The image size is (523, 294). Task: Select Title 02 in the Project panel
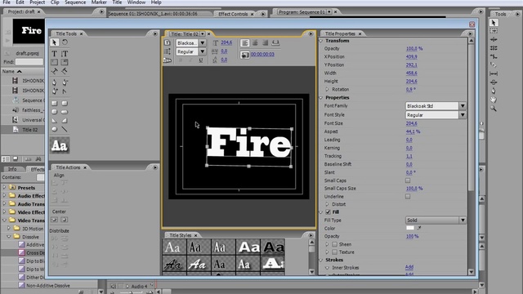pos(29,130)
